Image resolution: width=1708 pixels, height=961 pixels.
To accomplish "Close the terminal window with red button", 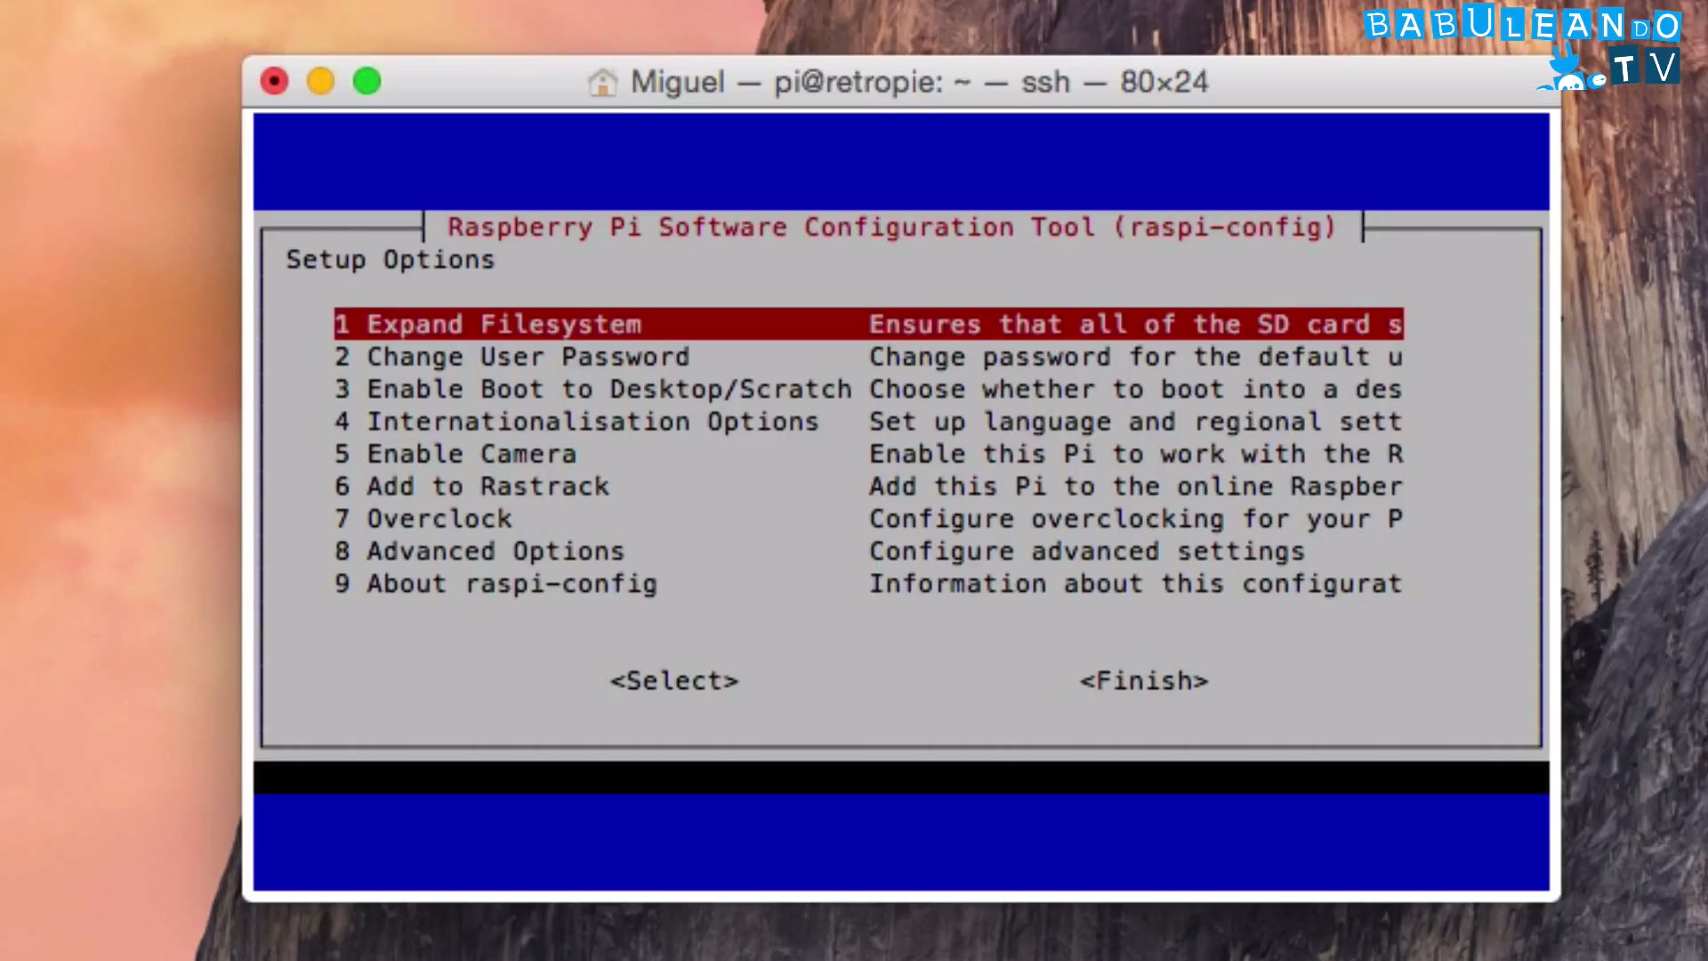I will tap(274, 82).
